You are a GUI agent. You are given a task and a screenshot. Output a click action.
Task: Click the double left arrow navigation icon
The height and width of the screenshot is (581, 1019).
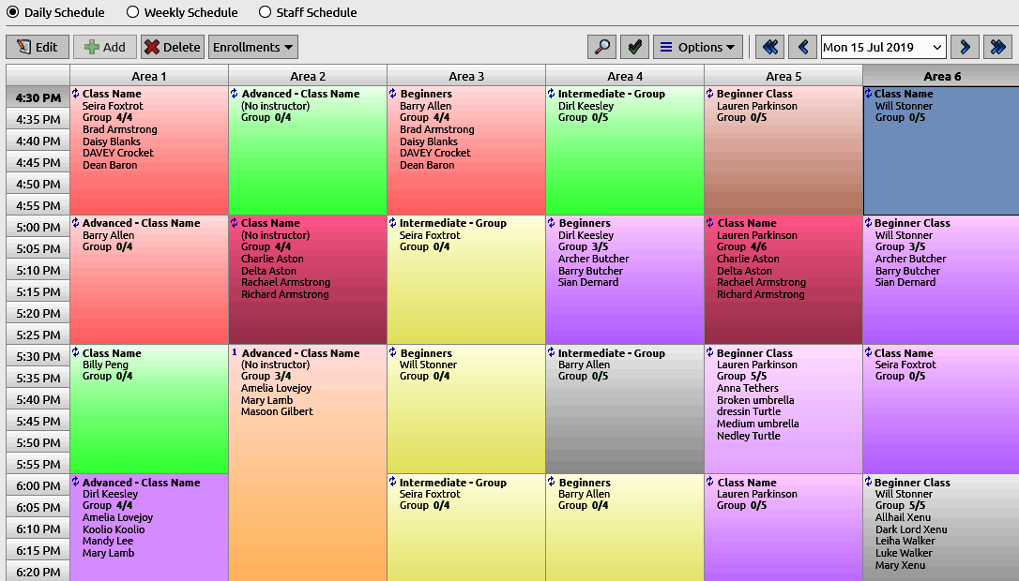[769, 47]
